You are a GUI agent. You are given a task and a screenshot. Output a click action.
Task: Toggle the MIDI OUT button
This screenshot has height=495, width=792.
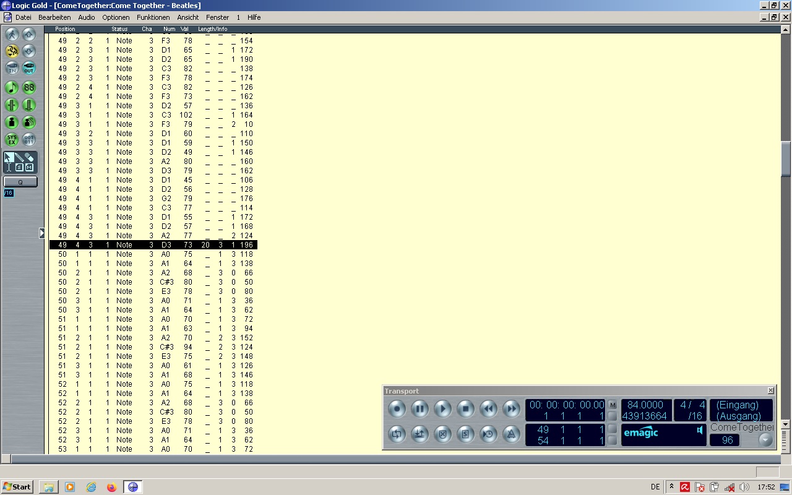point(29,68)
